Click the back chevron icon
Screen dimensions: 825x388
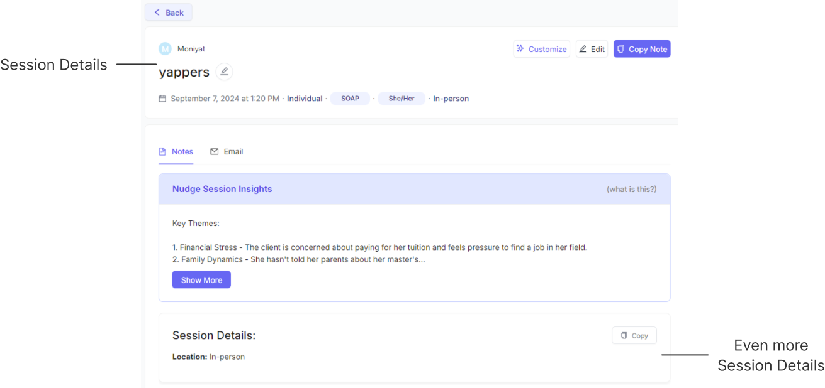pyautogui.click(x=157, y=12)
